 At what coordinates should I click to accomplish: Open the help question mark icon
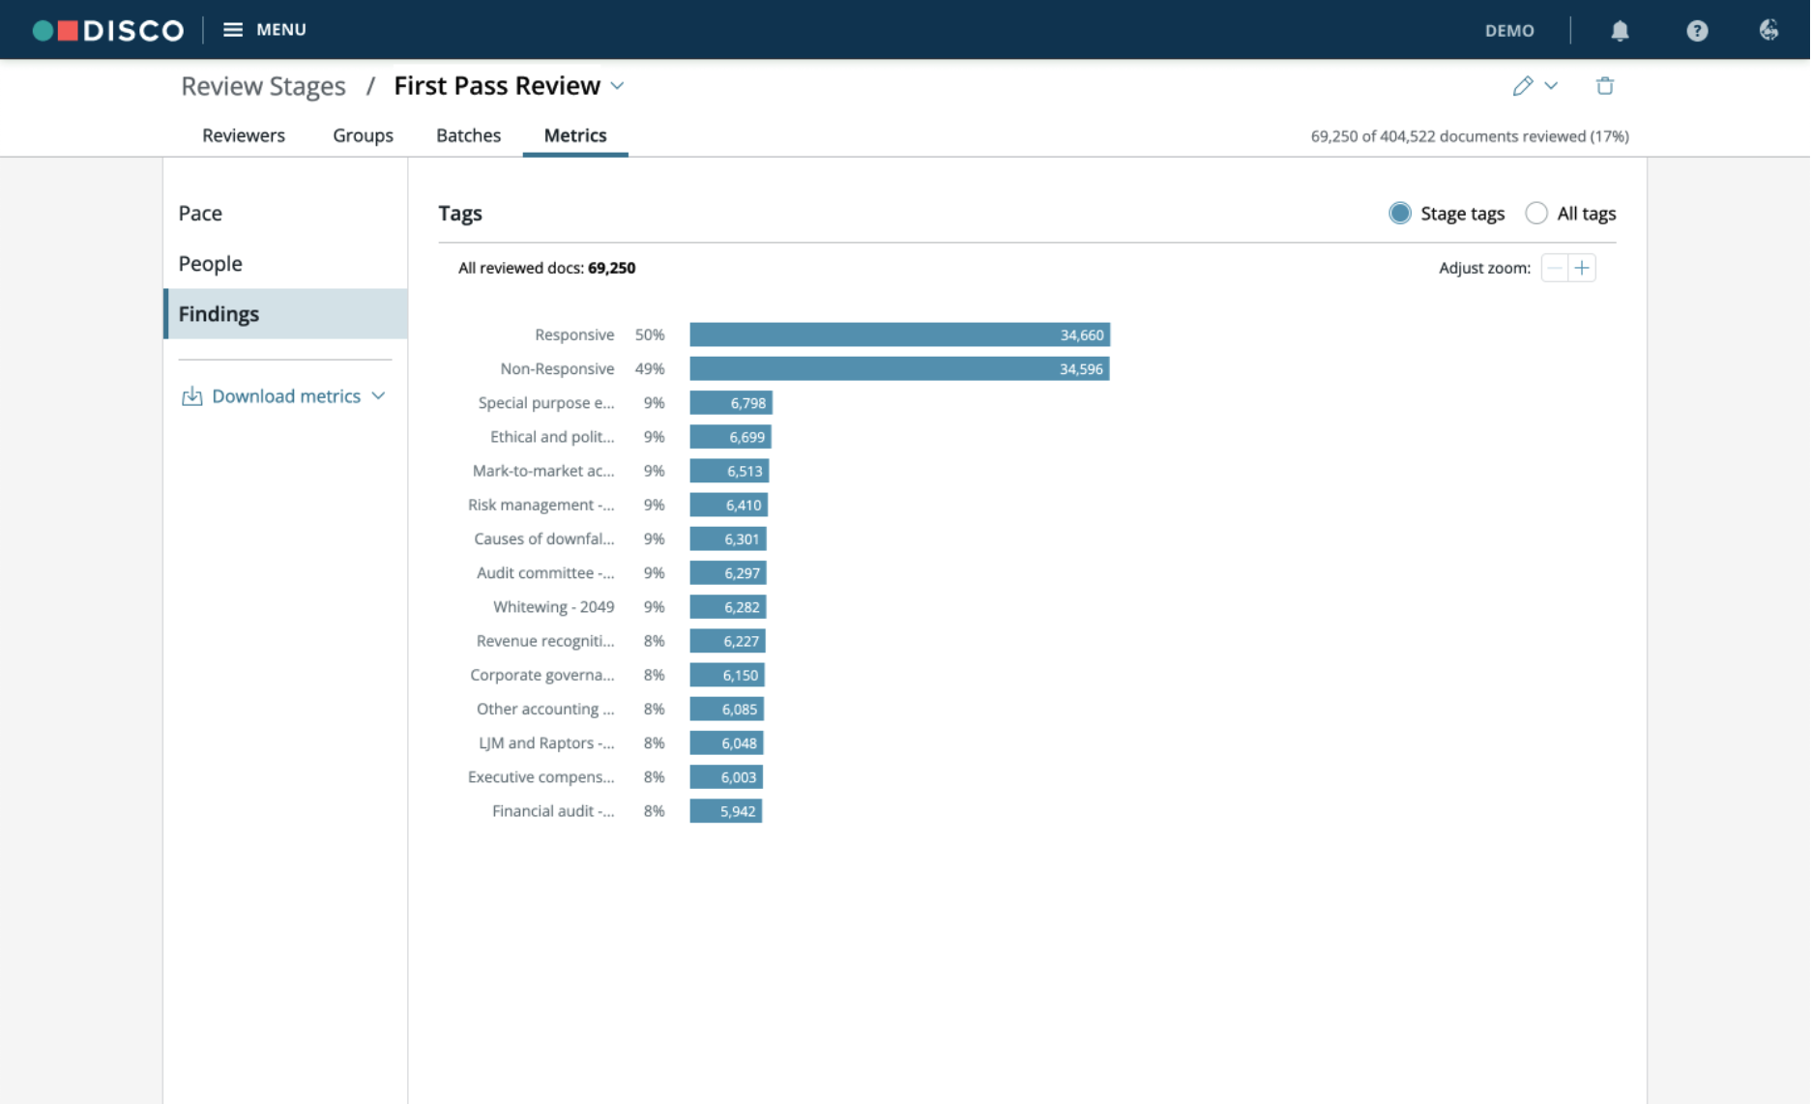click(1697, 30)
